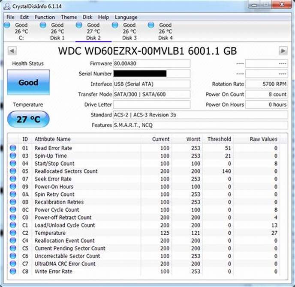
Task: Open the Language menu
Action: 126,17
